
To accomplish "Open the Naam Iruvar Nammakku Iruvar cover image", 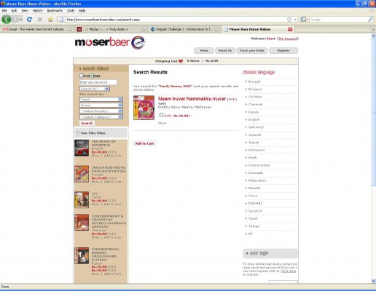I will 144,108.
